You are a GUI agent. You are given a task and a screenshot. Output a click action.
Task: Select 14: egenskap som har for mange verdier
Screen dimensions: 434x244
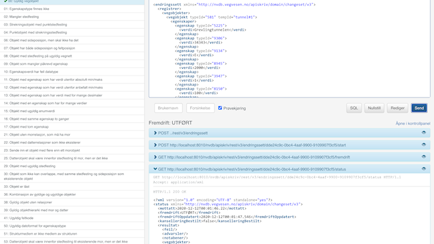[72, 104]
